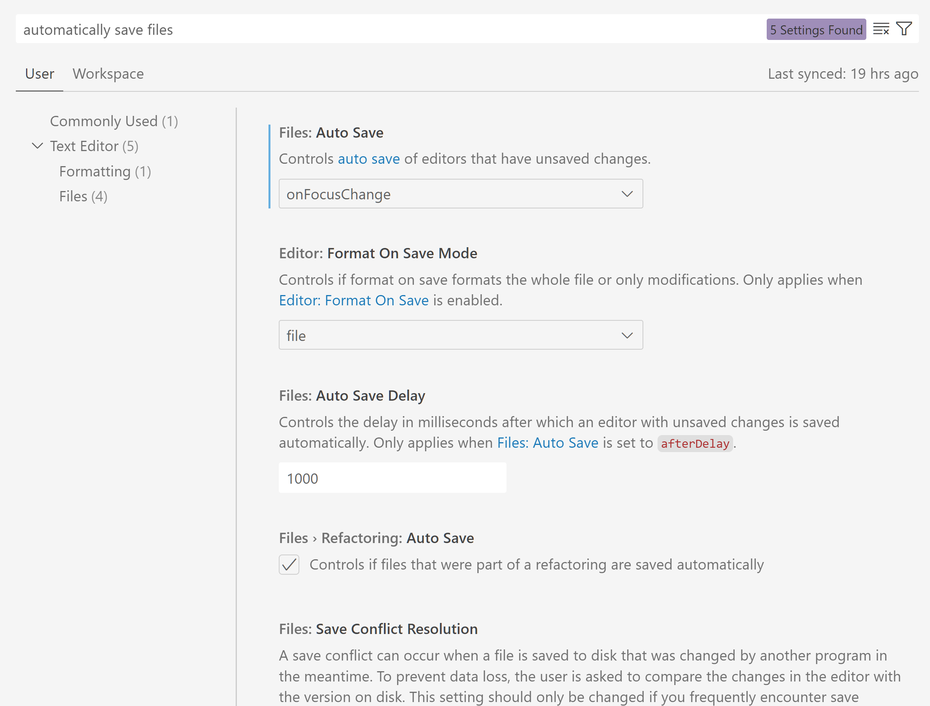Image resolution: width=930 pixels, height=706 pixels.
Task: Click the Files: Save Conflict Resolution heading
Action: coord(378,628)
